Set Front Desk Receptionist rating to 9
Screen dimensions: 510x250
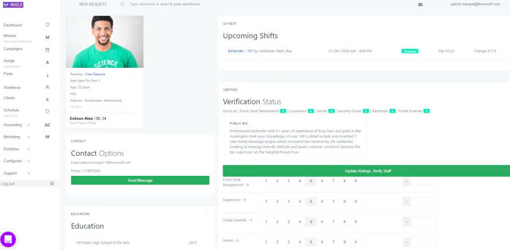coord(355,181)
